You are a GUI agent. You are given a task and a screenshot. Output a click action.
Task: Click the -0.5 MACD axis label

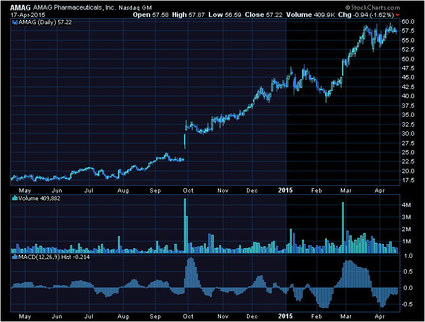coord(406,304)
